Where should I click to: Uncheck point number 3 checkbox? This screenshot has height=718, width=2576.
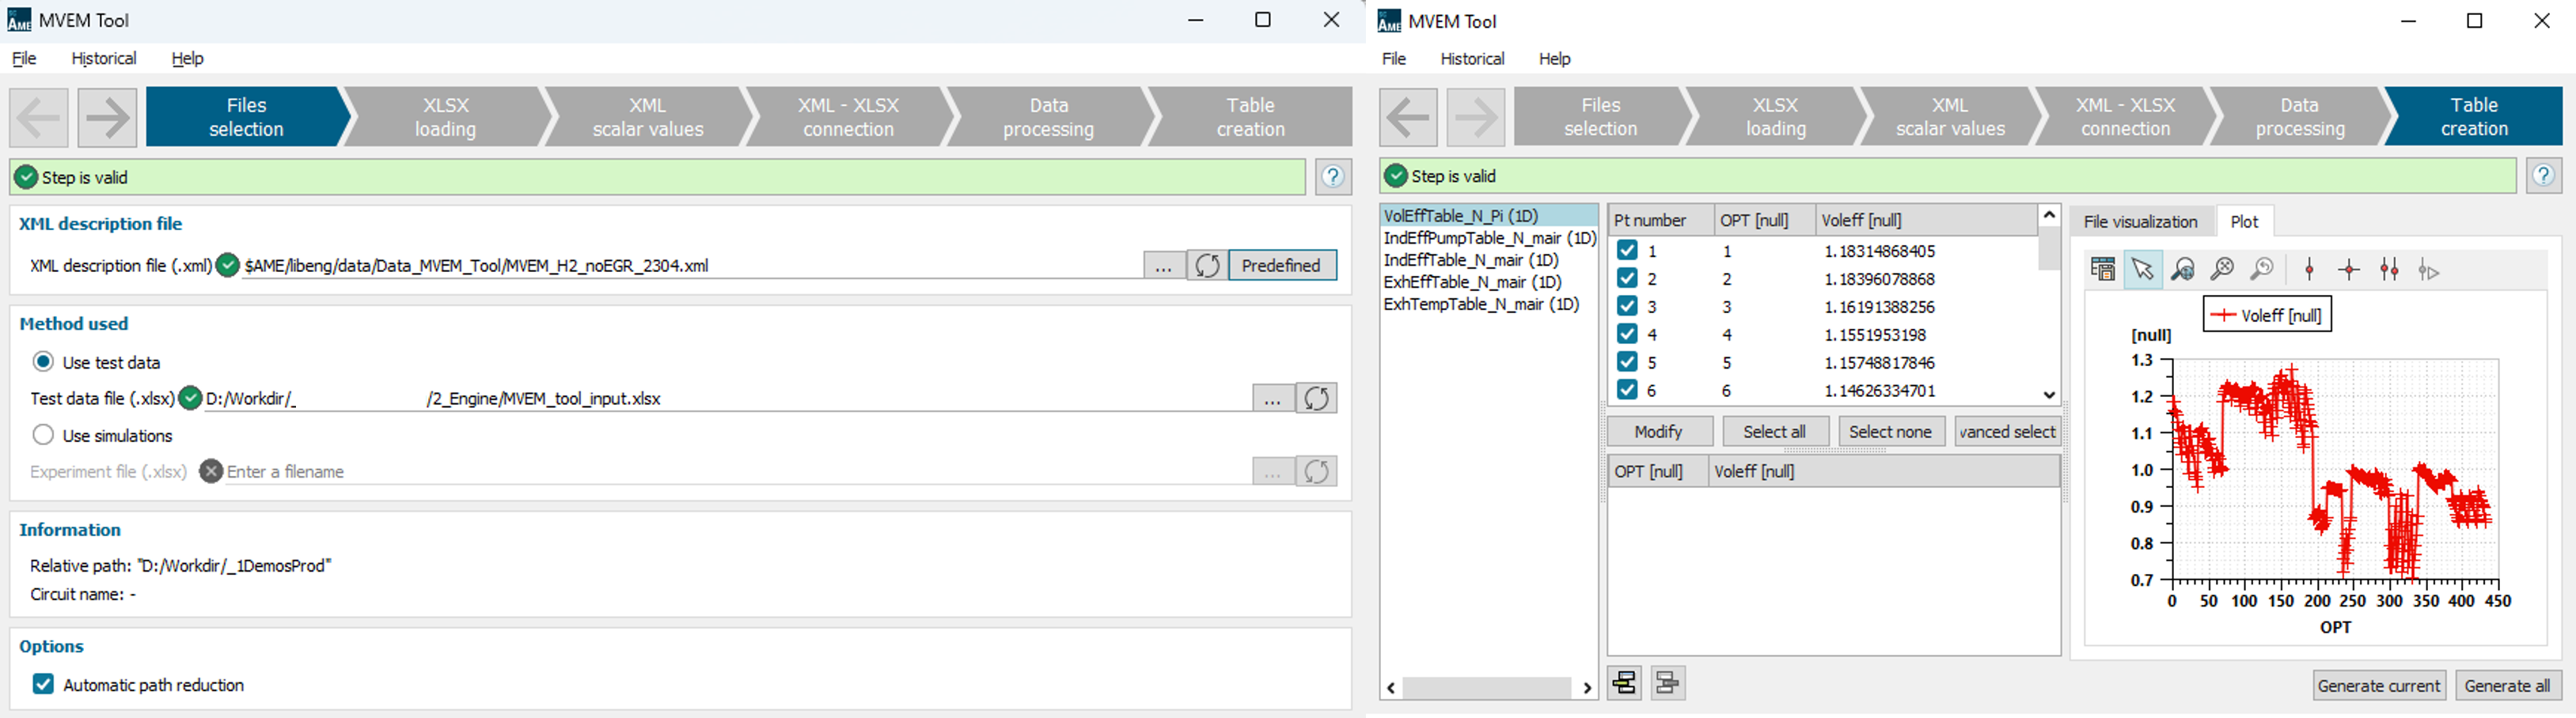pyautogui.click(x=1627, y=307)
